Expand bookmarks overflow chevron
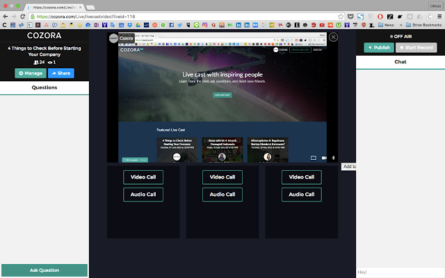445x278 pixels. (400, 25)
